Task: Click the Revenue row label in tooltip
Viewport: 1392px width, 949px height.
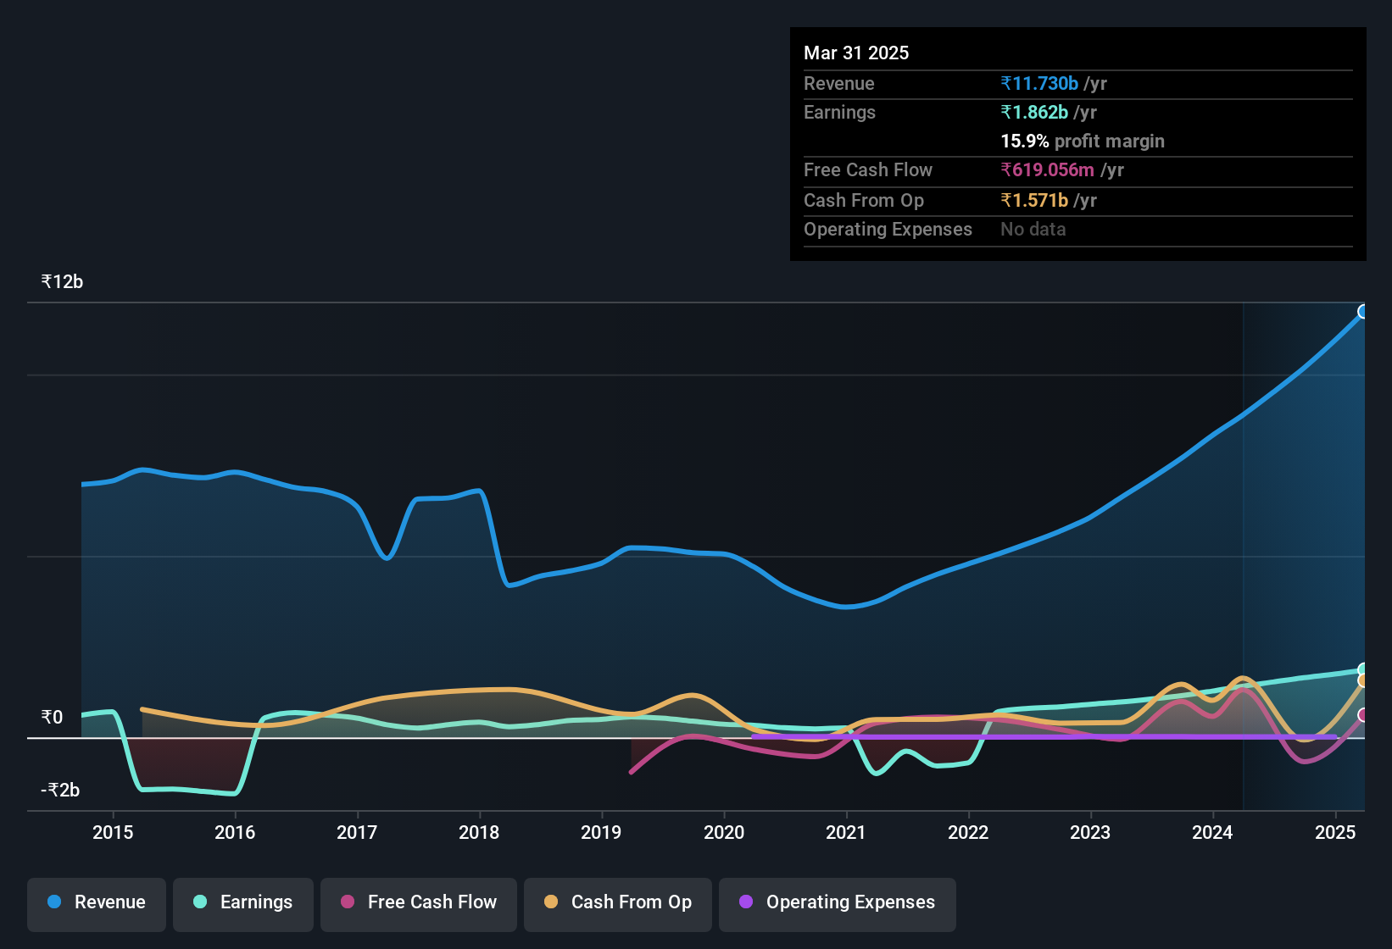Action: point(838,83)
